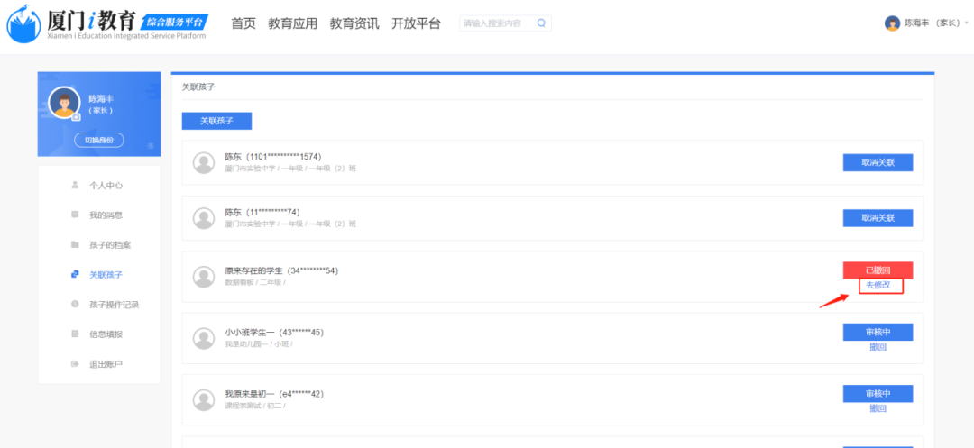Click into the search input field
Viewport: 974px width, 448px height.
(496, 23)
